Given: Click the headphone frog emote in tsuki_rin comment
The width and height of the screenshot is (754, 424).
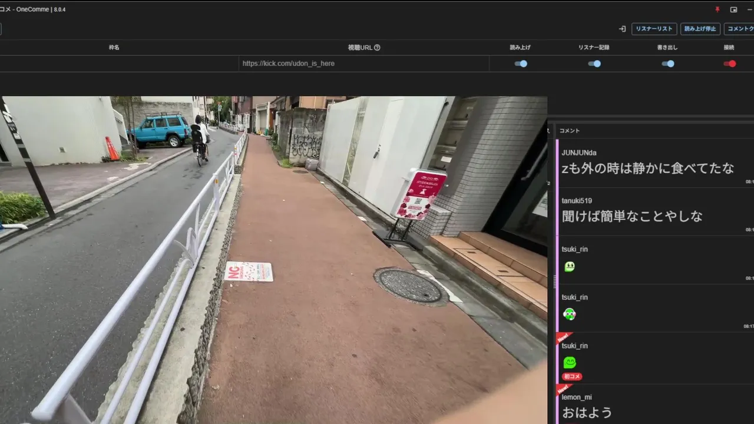Looking at the screenshot, I should 570,314.
